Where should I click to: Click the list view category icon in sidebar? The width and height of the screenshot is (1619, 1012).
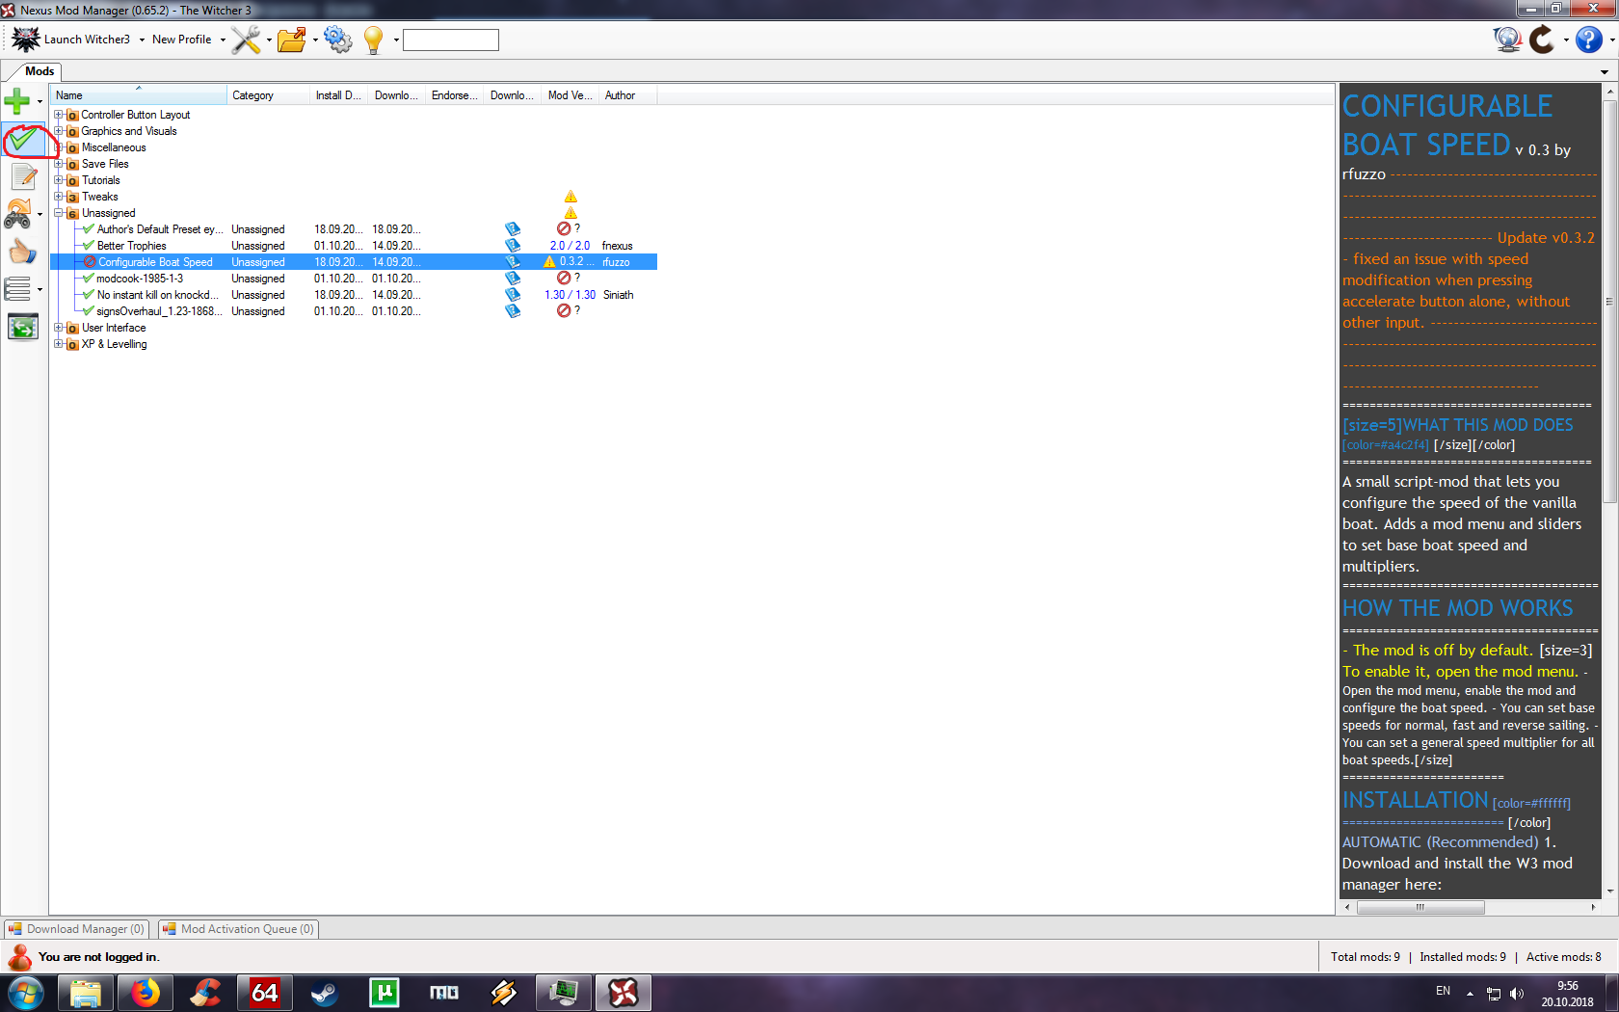pyautogui.click(x=17, y=288)
